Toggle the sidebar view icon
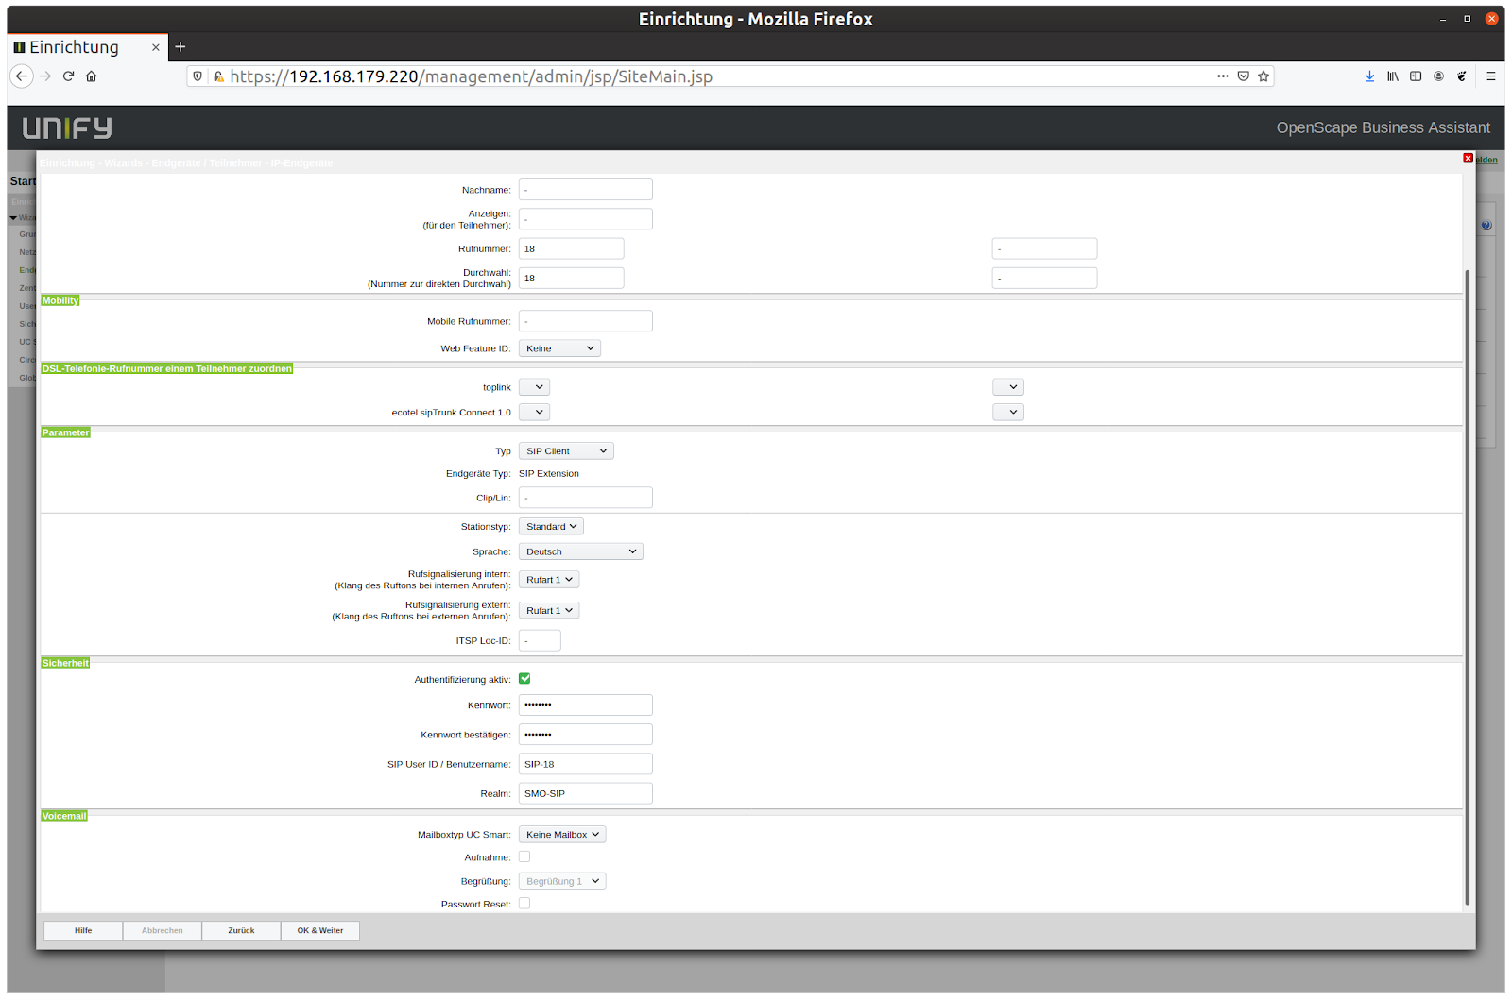The image size is (1512, 1000). coord(1416,76)
